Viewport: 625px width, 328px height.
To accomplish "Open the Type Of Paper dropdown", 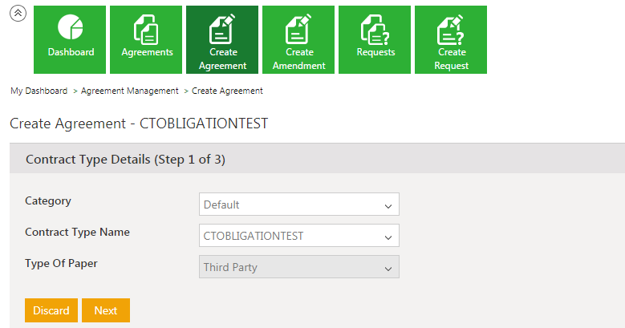I will point(298,267).
